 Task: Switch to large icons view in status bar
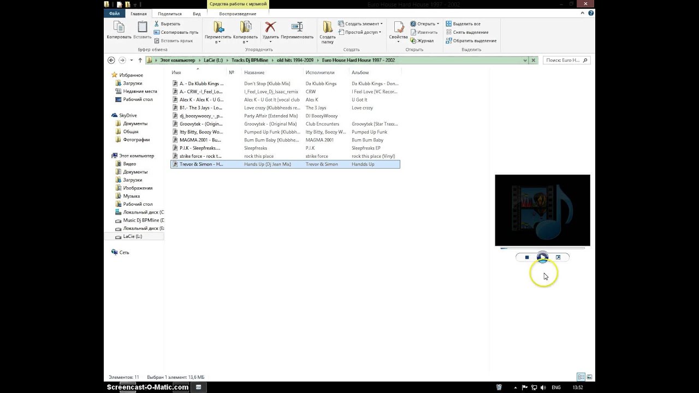[589, 377]
